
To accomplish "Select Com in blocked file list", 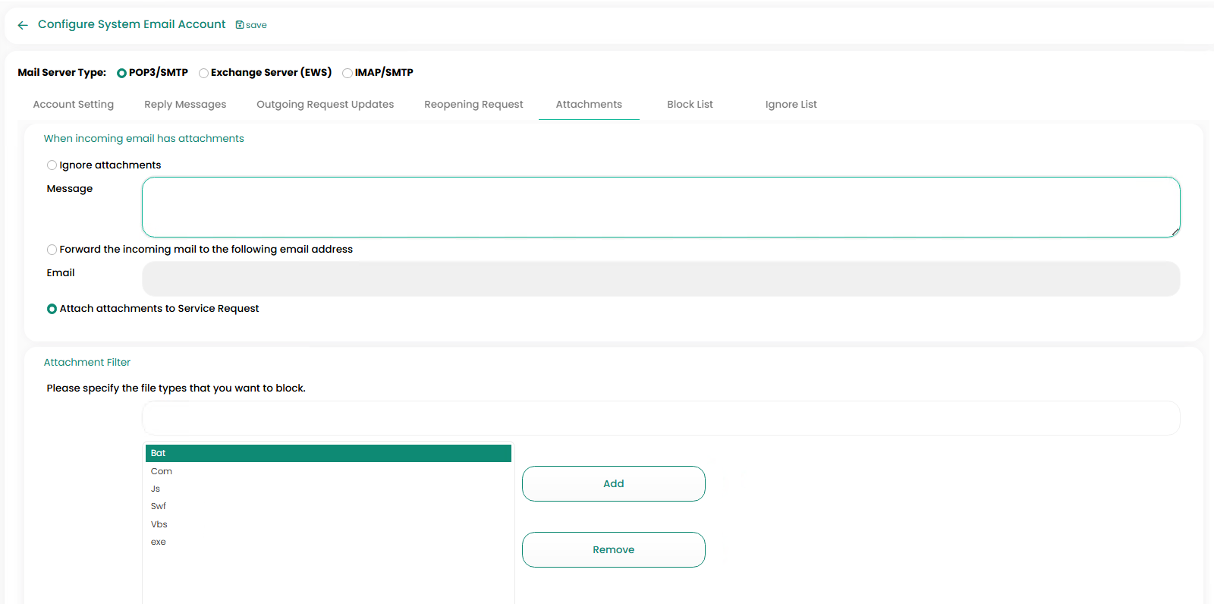I will click(x=162, y=471).
